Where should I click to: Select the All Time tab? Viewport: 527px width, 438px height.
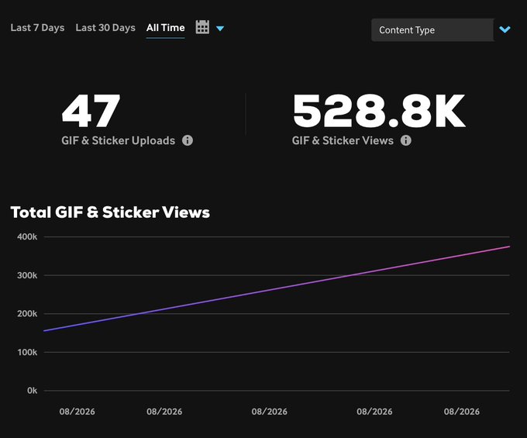coord(165,28)
